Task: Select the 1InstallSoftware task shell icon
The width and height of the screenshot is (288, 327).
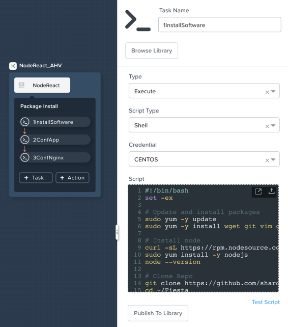Action: pyautogui.click(x=25, y=122)
